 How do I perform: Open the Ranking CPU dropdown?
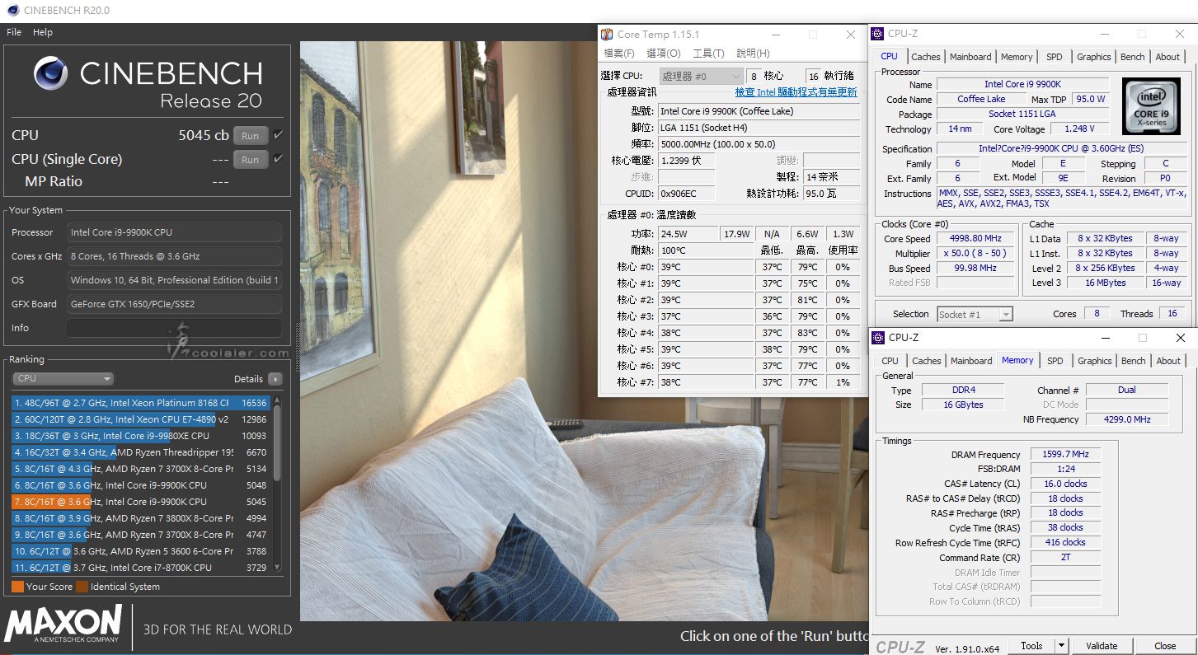(x=63, y=379)
